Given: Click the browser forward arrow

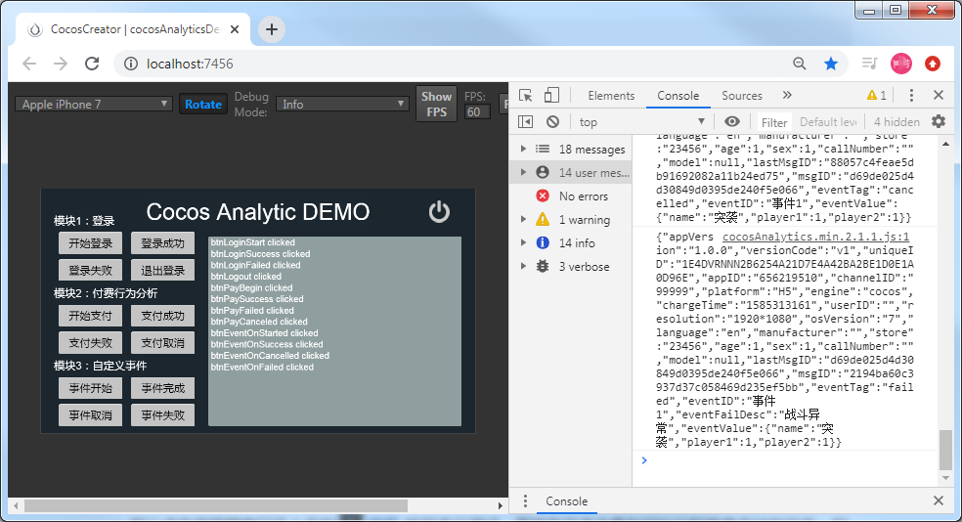Looking at the screenshot, I should pyautogui.click(x=61, y=64).
